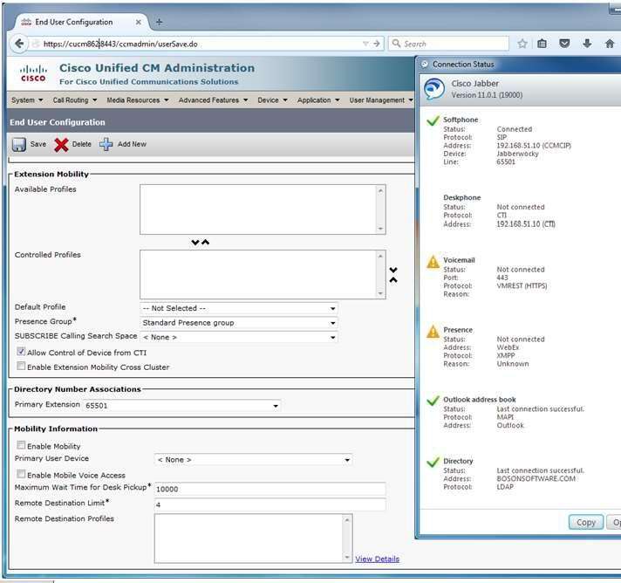Viewport: 621px width, 583px height.
Task: Click the Add New text button
Action: (x=132, y=144)
